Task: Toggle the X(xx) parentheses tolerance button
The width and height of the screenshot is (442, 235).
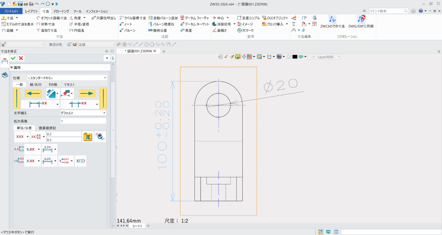Action: 81,161
